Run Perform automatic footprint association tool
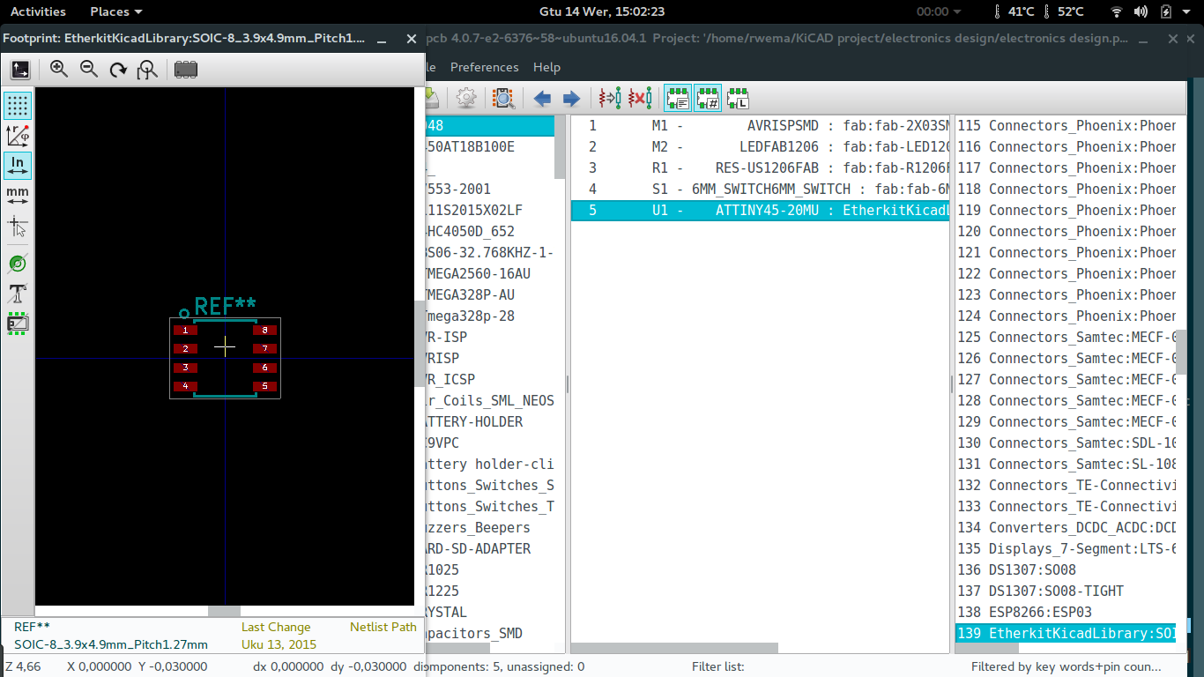Viewport: 1204px width, 677px height. pyautogui.click(x=609, y=98)
